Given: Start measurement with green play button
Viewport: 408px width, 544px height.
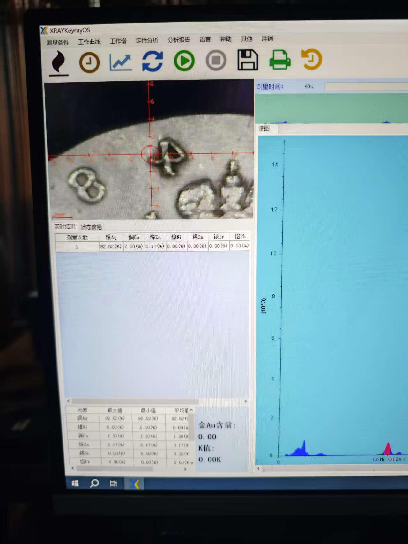Looking at the screenshot, I should coord(184,61).
